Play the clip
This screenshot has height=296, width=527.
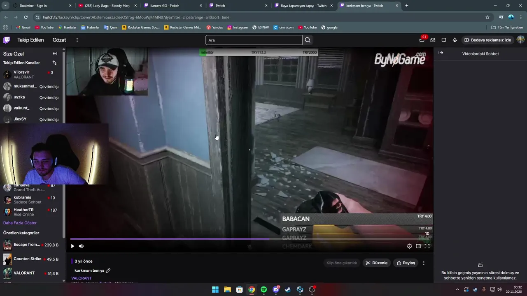72,246
